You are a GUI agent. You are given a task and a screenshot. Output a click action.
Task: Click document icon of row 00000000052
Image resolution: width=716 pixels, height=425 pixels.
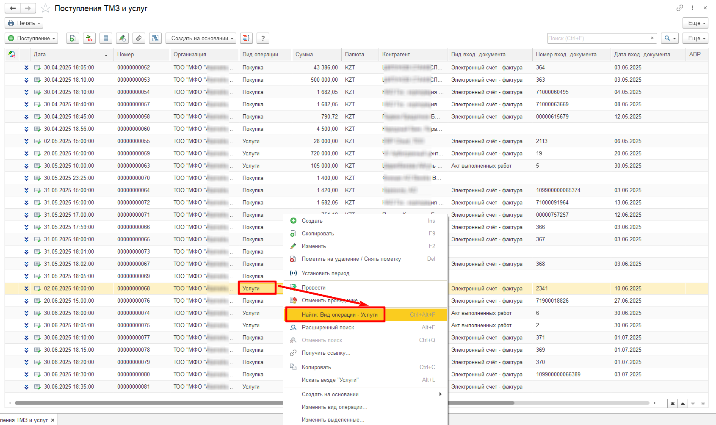37,68
